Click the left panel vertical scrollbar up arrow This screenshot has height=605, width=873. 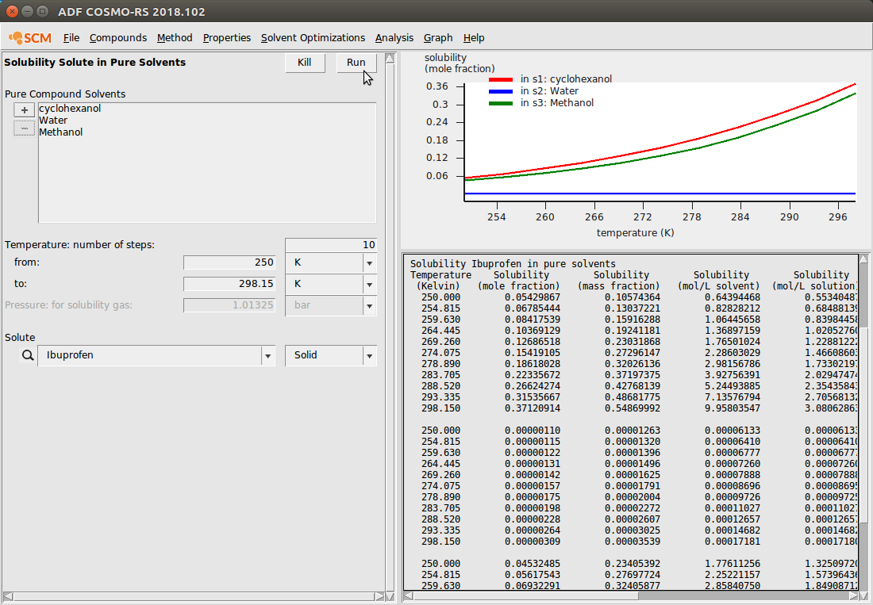[x=390, y=59]
